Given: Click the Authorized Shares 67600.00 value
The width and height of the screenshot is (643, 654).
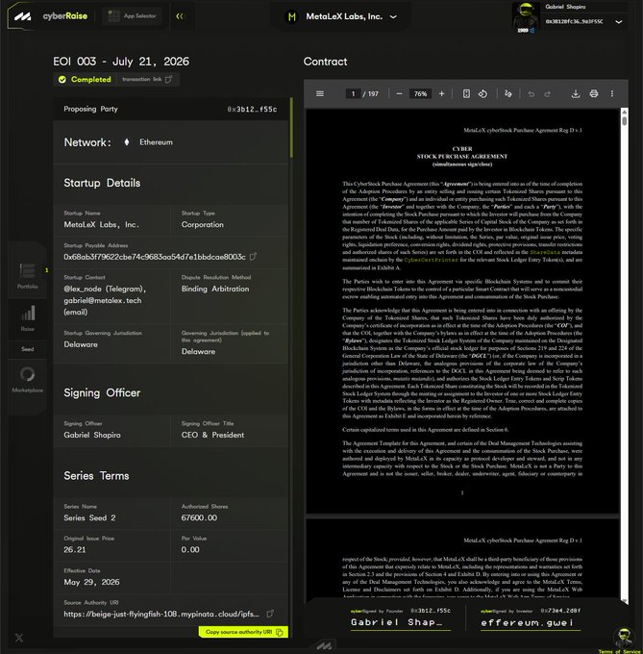Looking at the screenshot, I should pos(199,517).
